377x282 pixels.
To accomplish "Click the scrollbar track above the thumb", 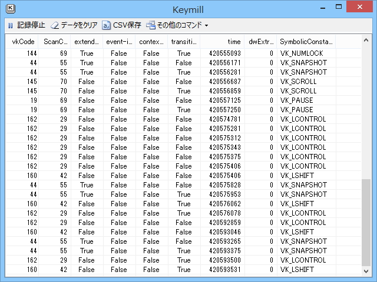I will (366, 112).
